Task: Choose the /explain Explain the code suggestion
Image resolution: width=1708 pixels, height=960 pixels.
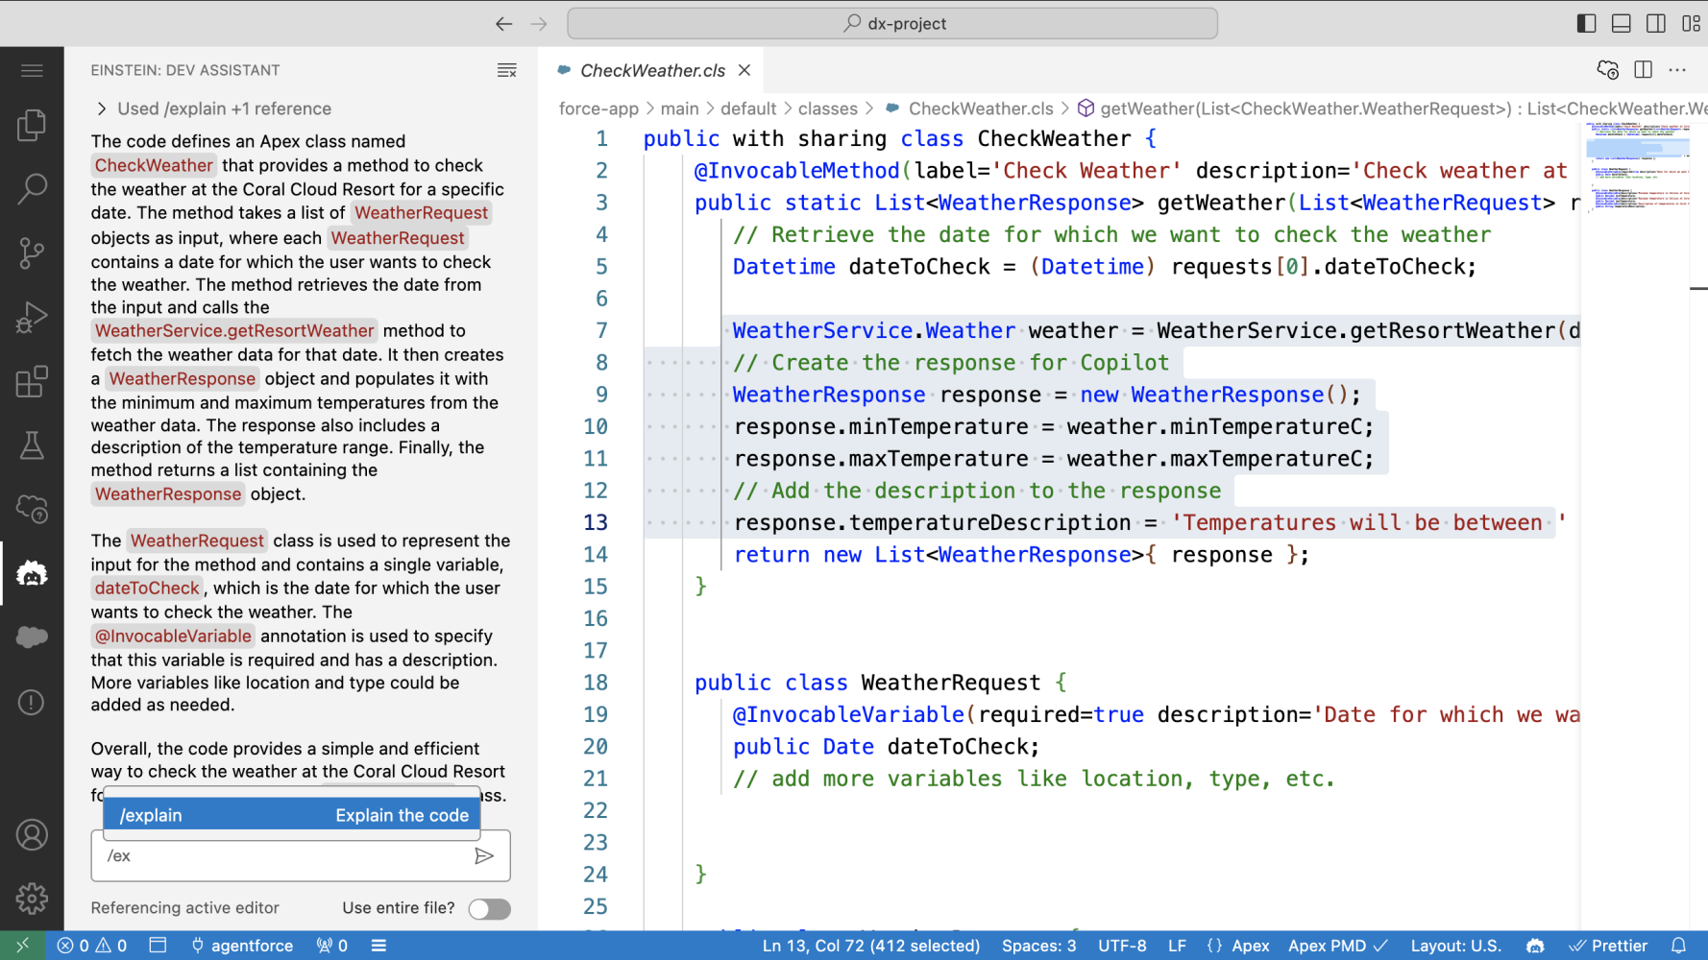Action: point(291,814)
